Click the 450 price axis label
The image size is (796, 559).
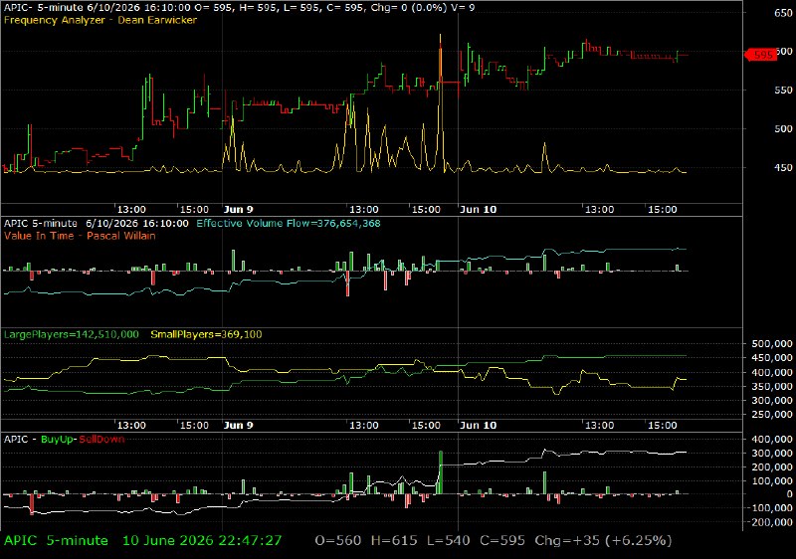pos(783,168)
